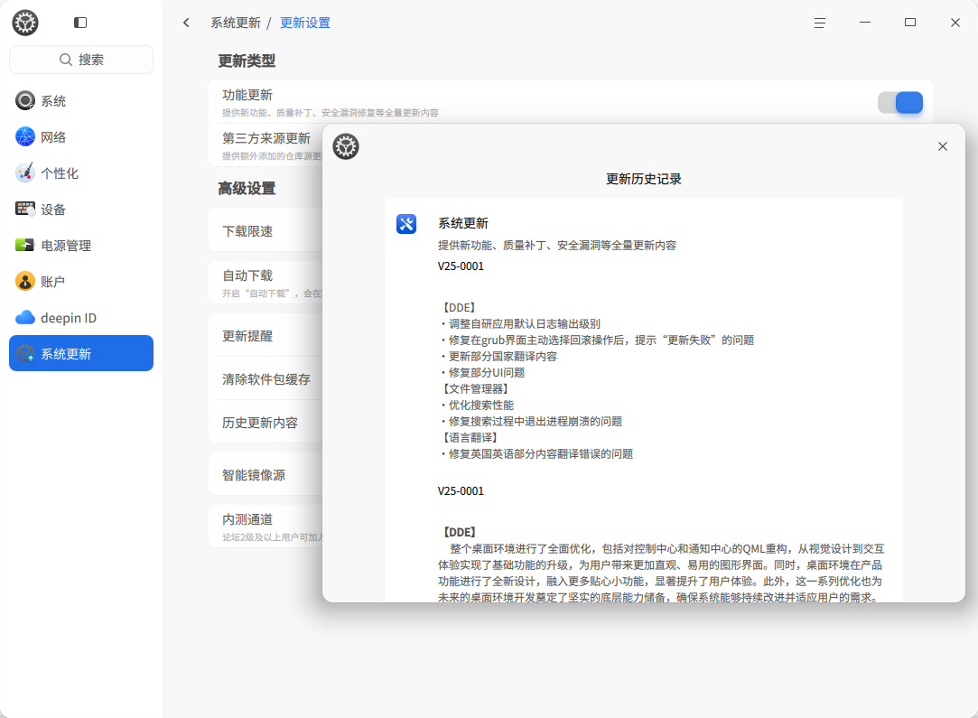Open the 系统 settings category icon
The width and height of the screenshot is (978, 718).
click(x=25, y=100)
